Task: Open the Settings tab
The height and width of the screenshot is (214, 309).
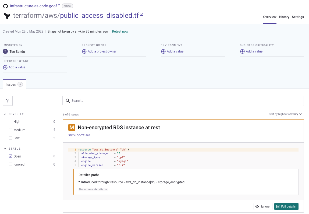Action: (x=298, y=17)
